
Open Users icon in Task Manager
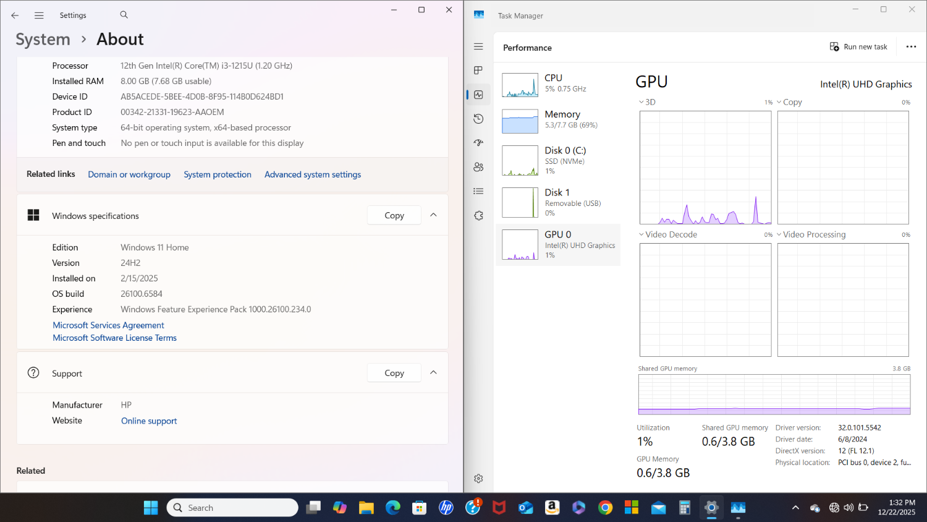click(x=478, y=167)
